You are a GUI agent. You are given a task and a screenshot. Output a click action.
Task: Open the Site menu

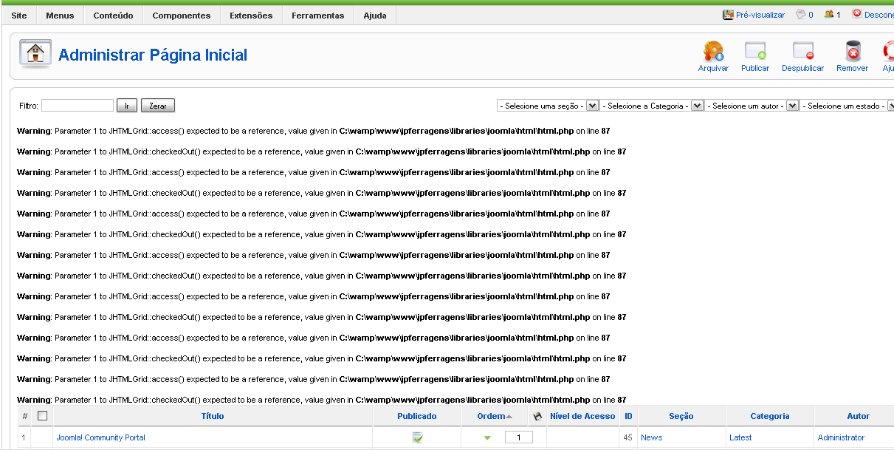19,16
